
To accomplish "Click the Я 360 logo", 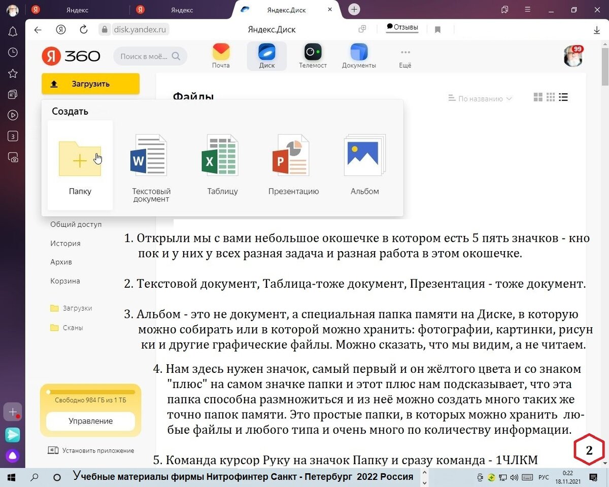I will click(71, 56).
